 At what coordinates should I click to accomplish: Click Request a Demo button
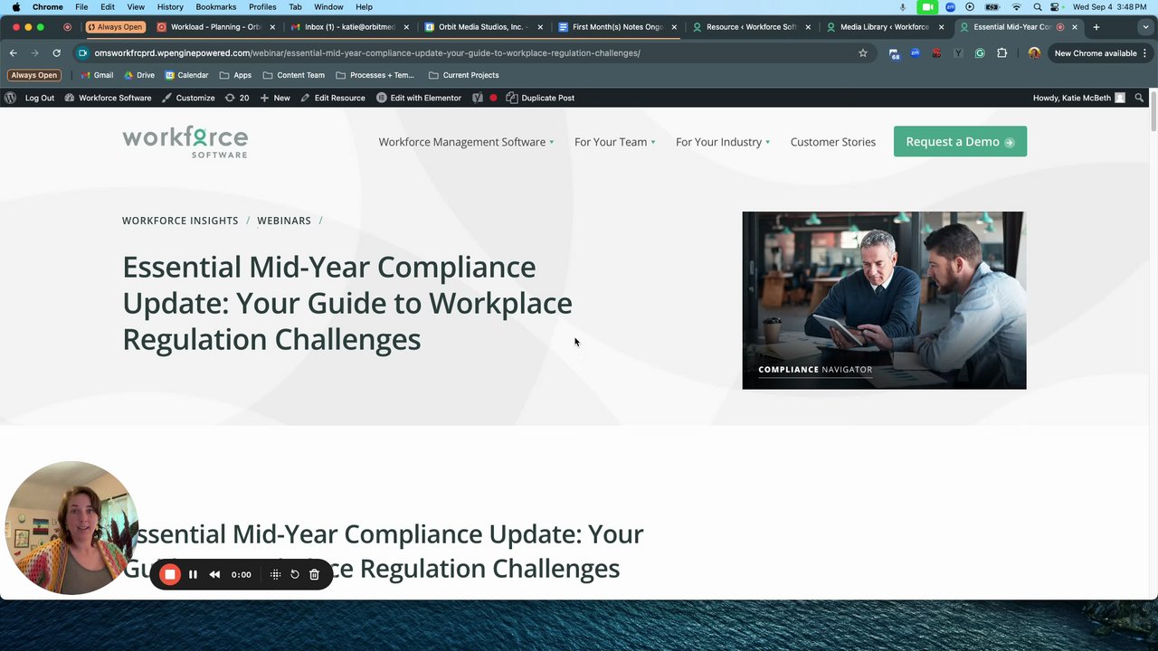click(x=960, y=142)
